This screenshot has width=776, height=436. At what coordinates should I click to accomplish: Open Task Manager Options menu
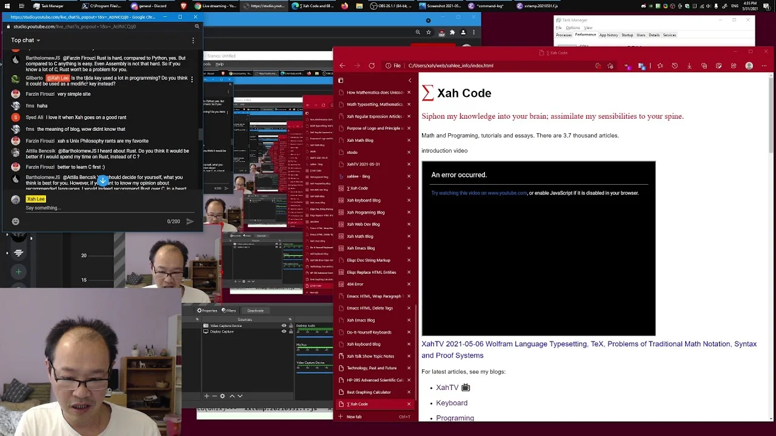pyautogui.click(x=573, y=28)
